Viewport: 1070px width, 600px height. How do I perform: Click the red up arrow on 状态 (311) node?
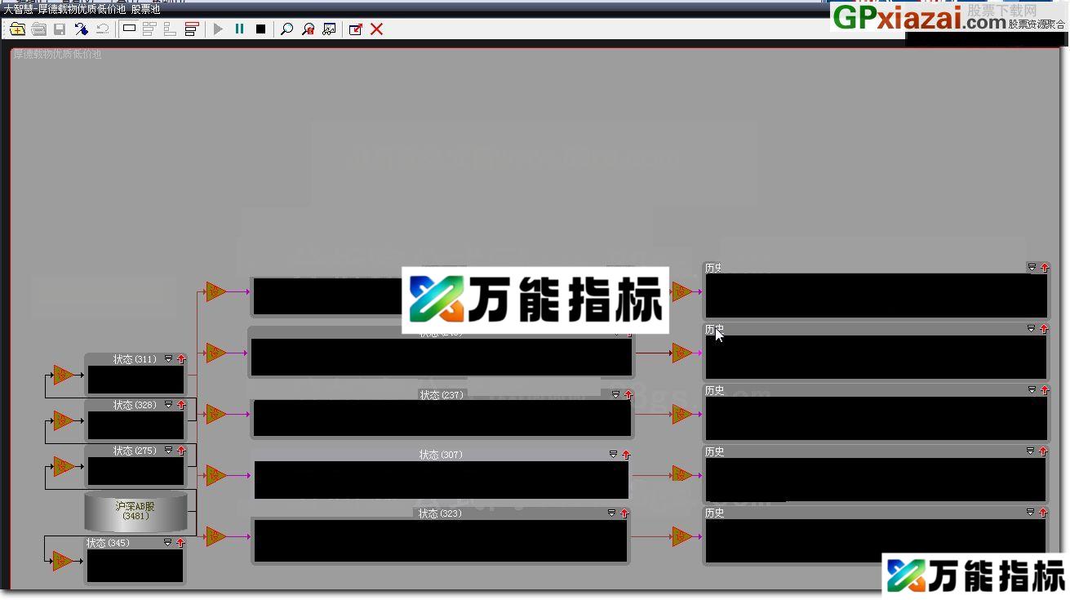tap(180, 359)
